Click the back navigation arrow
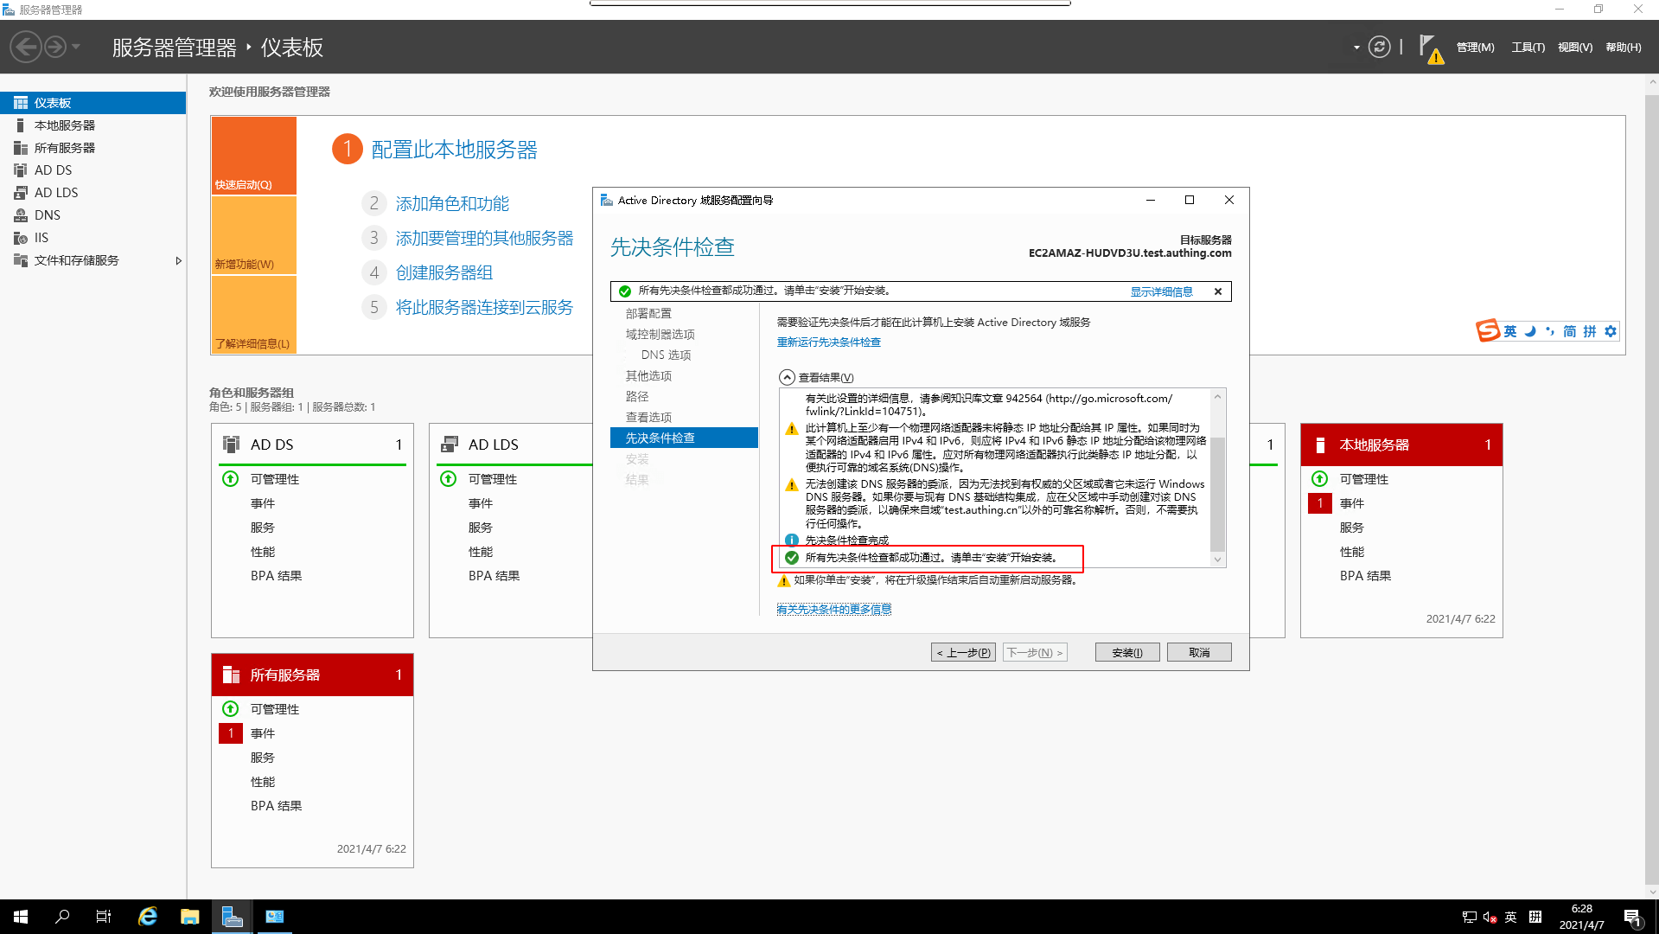Image resolution: width=1659 pixels, height=934 pixels. [x=26, y=47]
